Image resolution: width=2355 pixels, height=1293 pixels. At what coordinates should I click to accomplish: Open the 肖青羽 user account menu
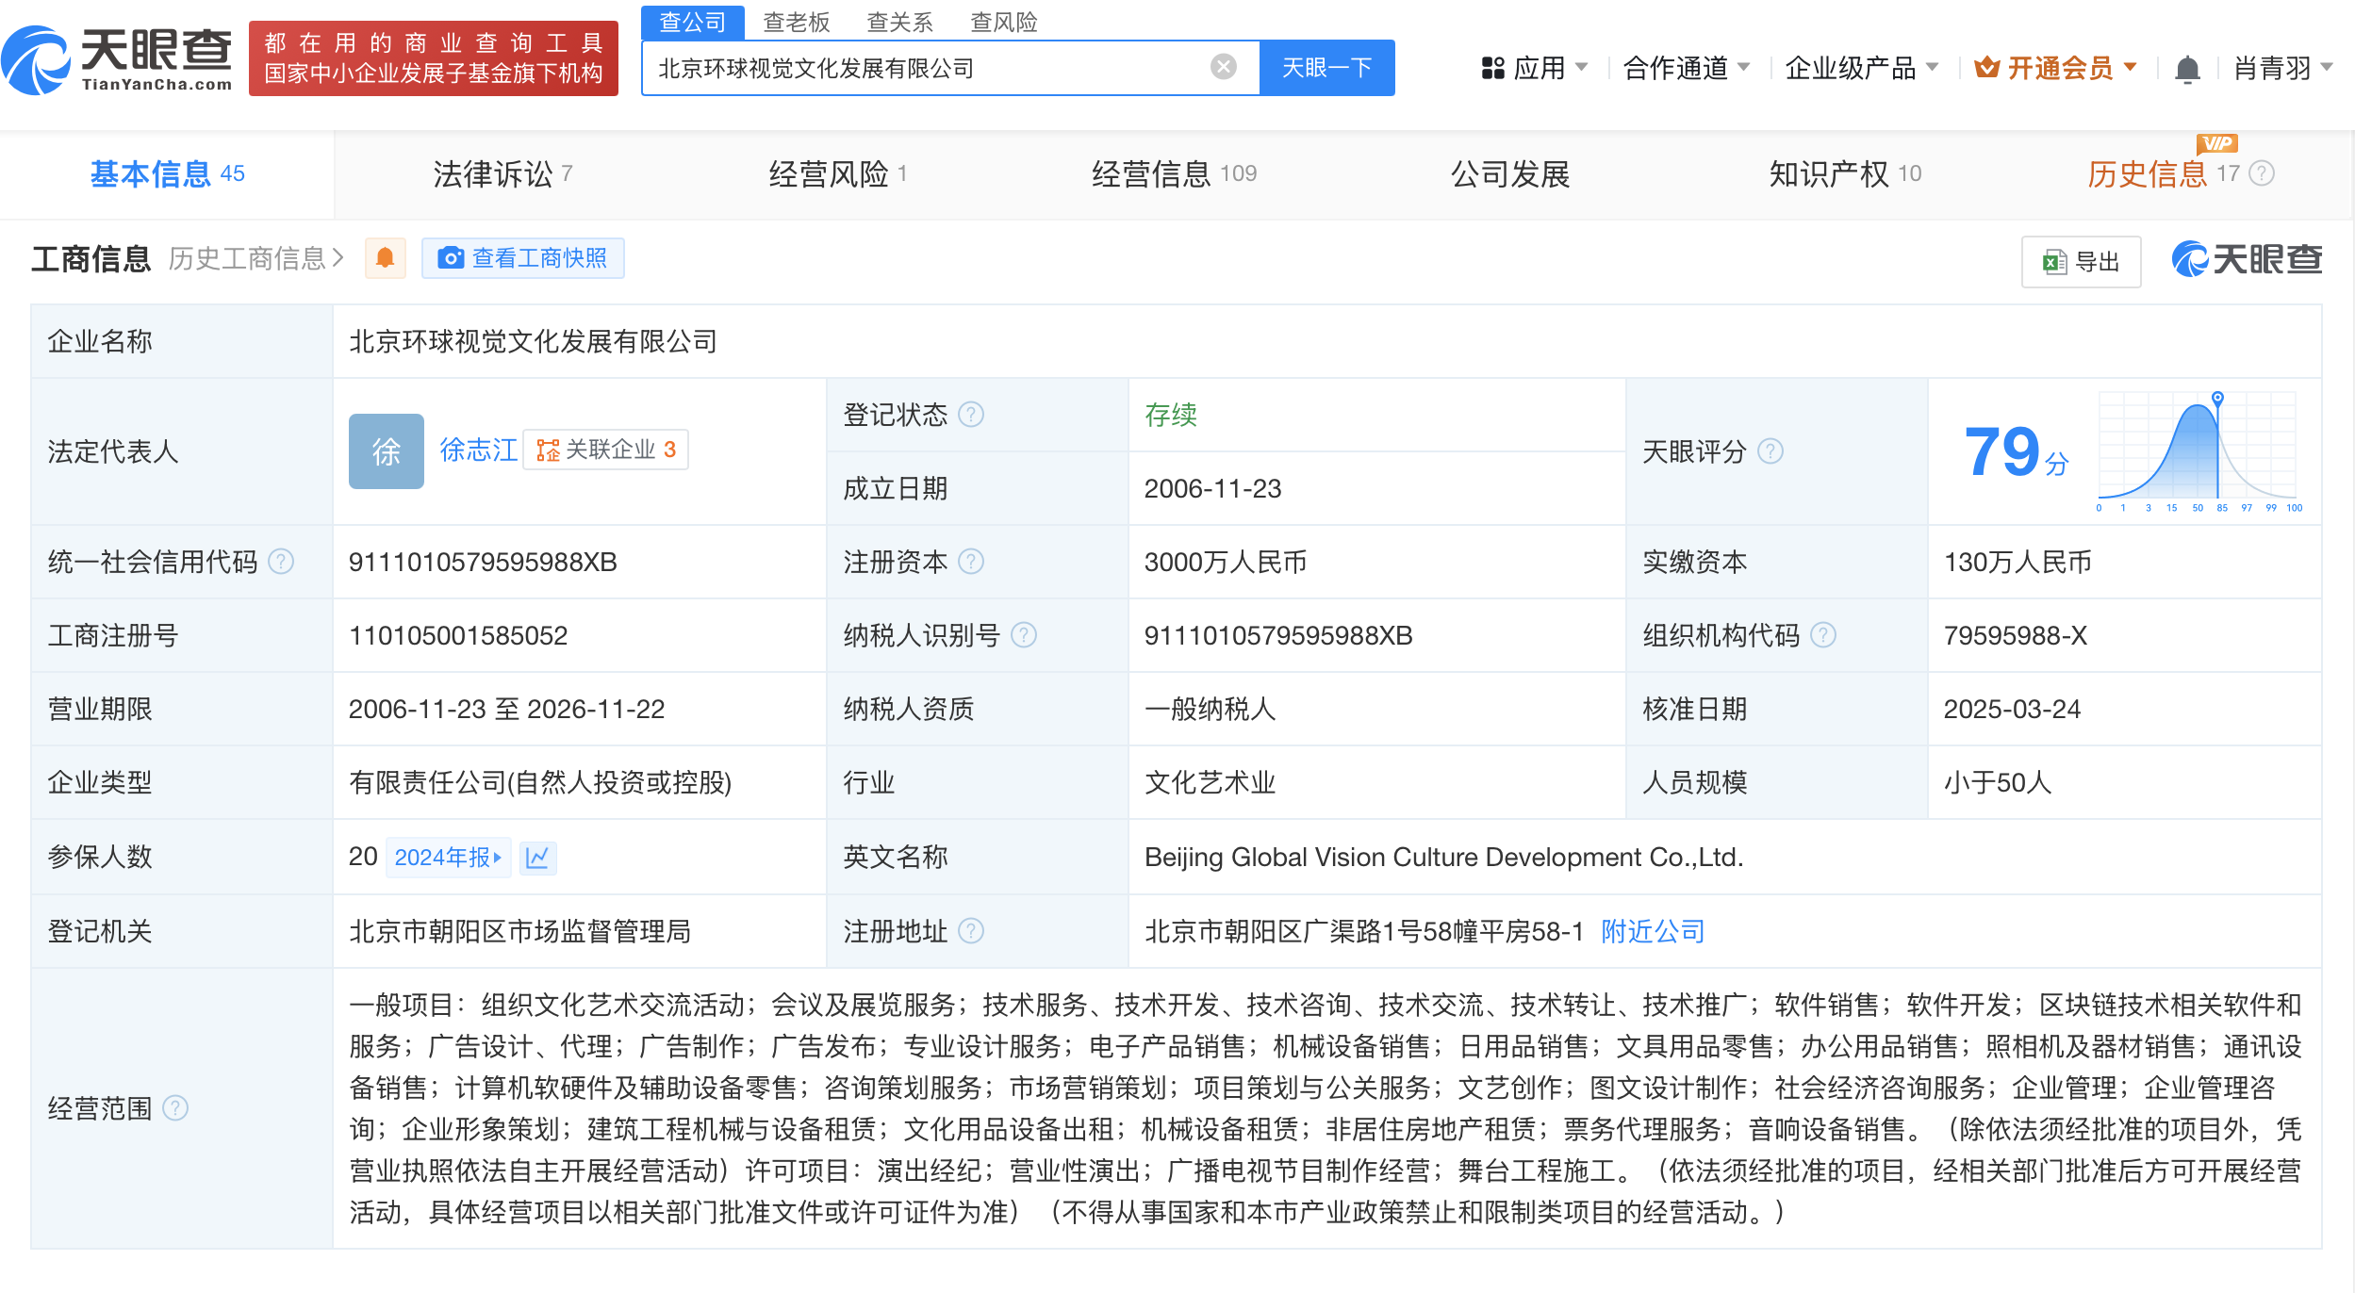2282,68
